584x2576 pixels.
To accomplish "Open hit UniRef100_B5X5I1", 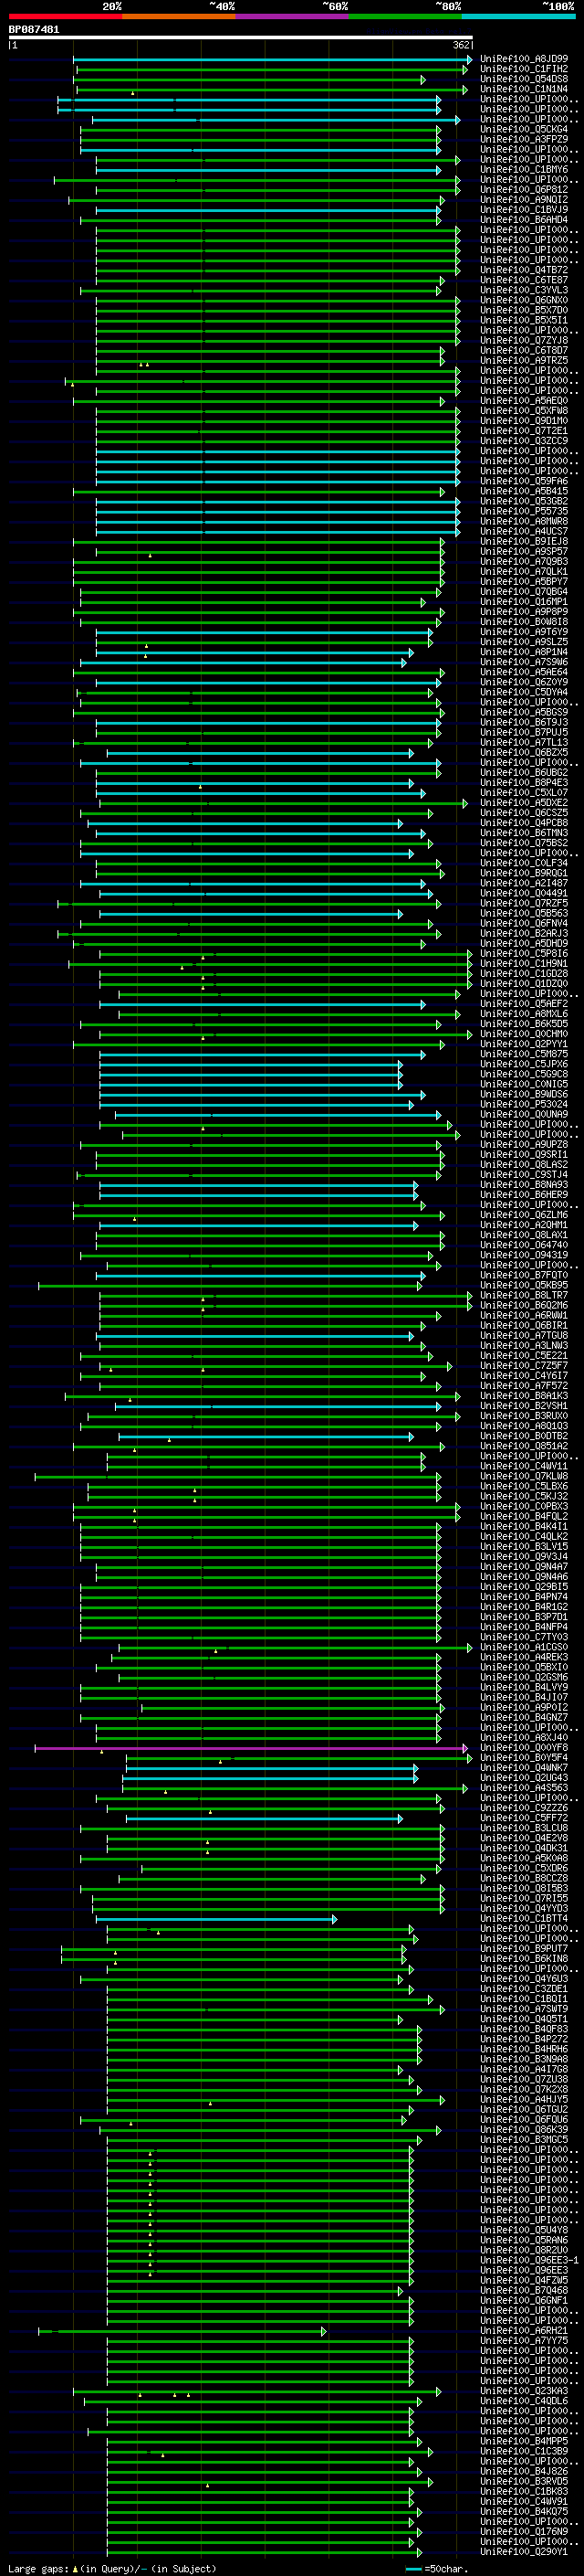I will click(x=524, y=320).
